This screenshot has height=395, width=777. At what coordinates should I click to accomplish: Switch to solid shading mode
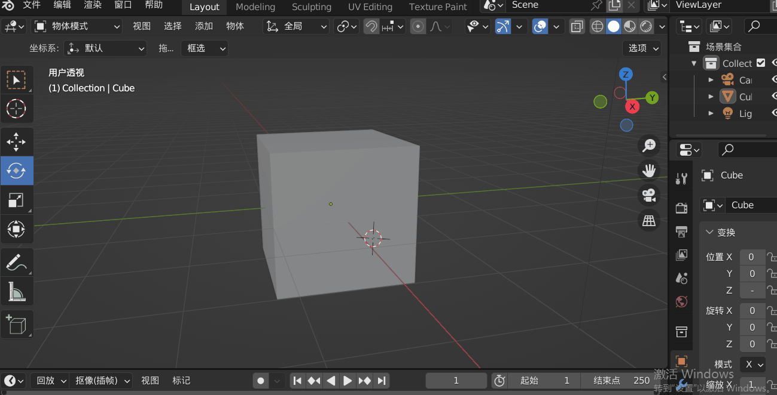point(614,26)
